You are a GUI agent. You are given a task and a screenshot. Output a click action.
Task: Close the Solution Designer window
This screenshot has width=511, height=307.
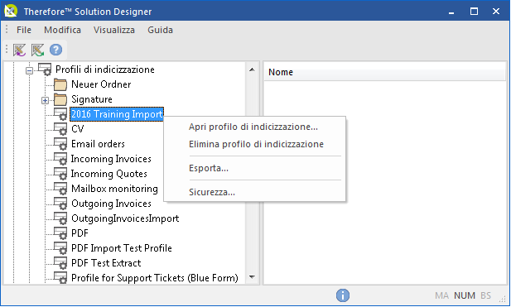pos(496,12)
